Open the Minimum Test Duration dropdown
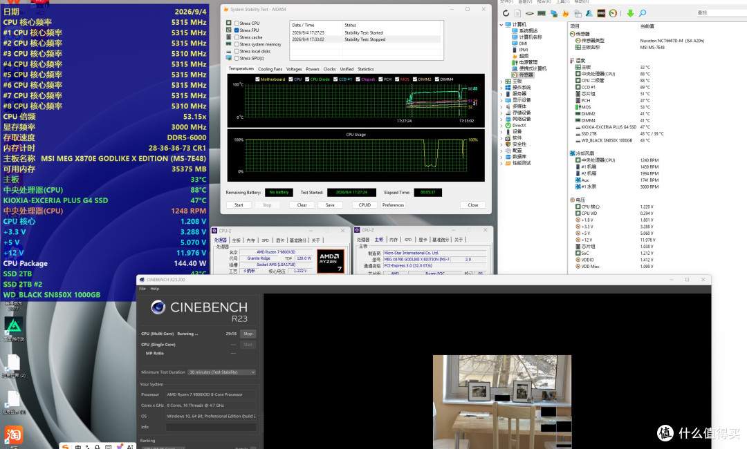The height and width of the screenshot is (449, 747). pyautogui.click(x=222, y=372)
